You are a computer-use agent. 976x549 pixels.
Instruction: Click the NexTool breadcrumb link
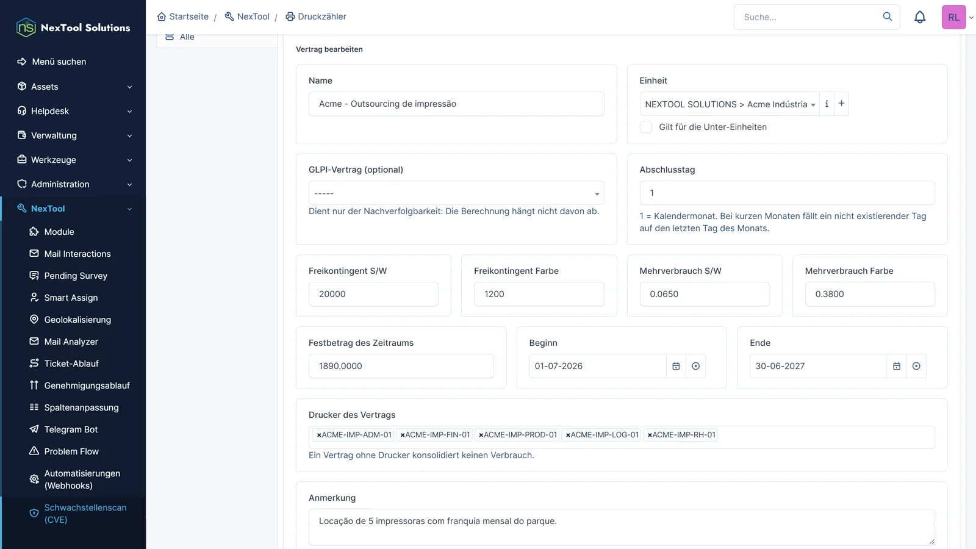[x=247, y=16]
